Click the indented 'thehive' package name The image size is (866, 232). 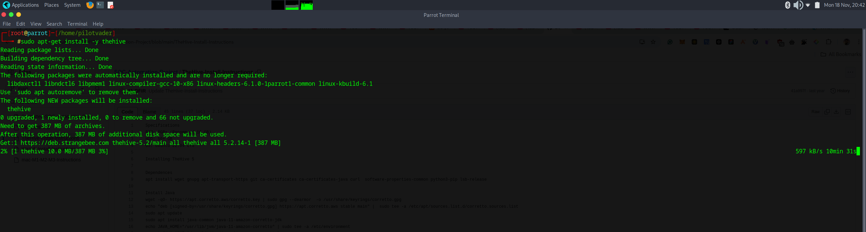click(19, 109)
